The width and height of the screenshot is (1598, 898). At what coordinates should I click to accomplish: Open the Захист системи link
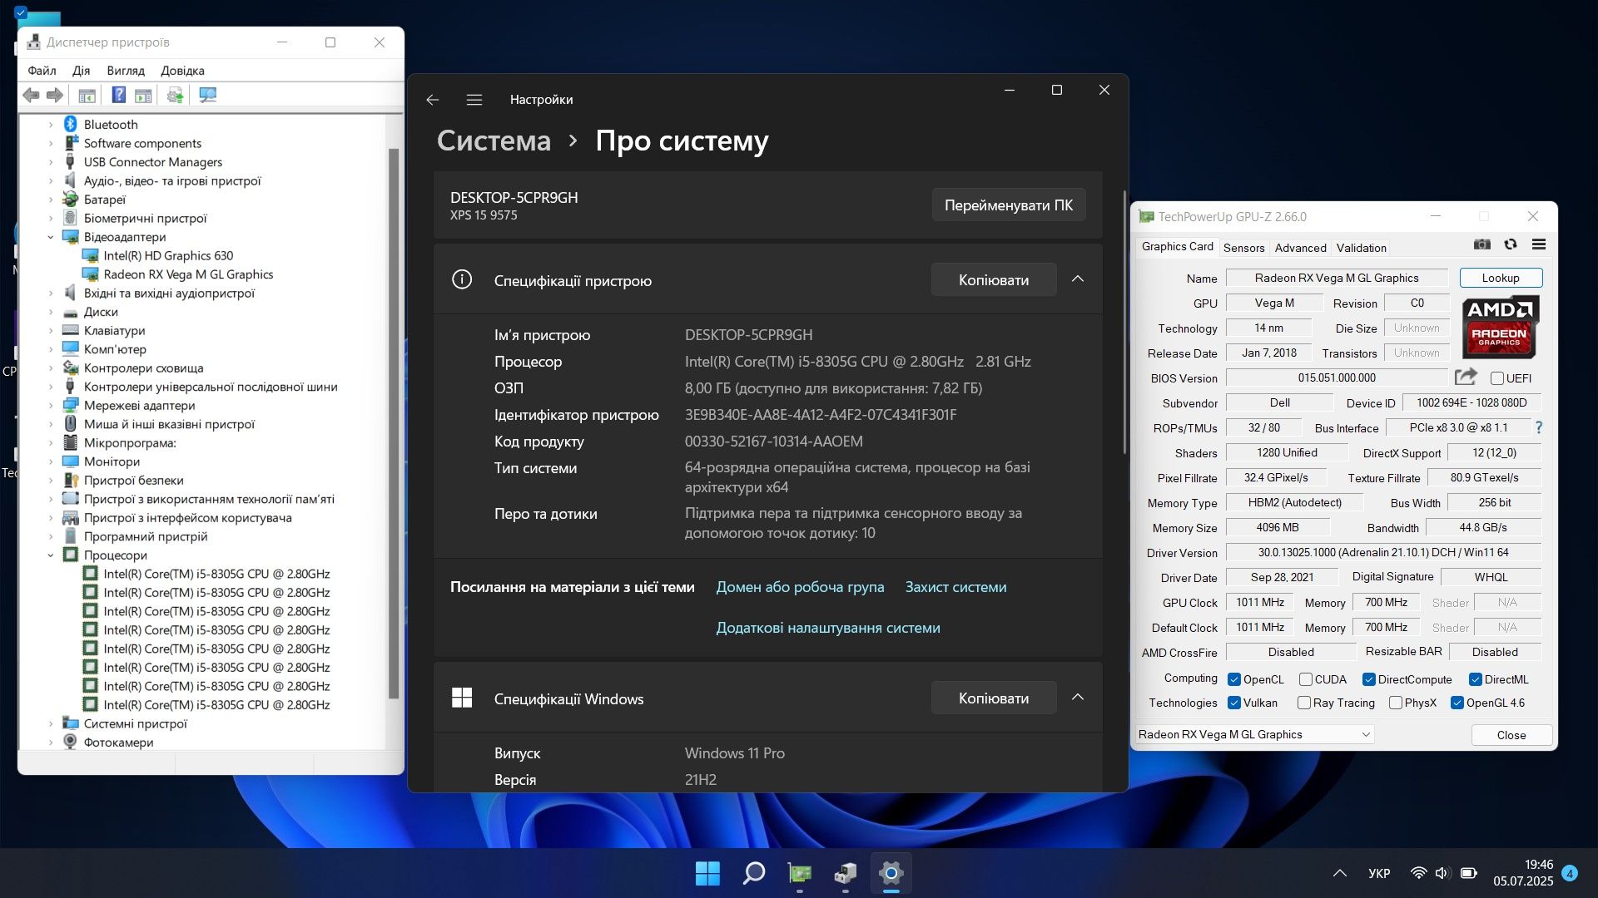tap(955, 587)
